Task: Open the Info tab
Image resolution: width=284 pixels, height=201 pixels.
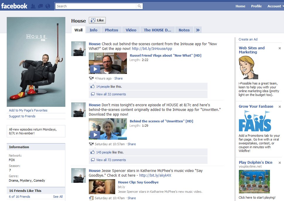Action: coord(93,30)
